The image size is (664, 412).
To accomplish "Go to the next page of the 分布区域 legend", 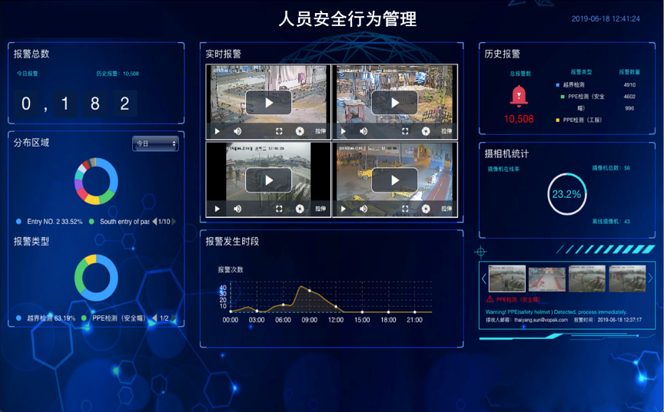I will pos(174,222).
